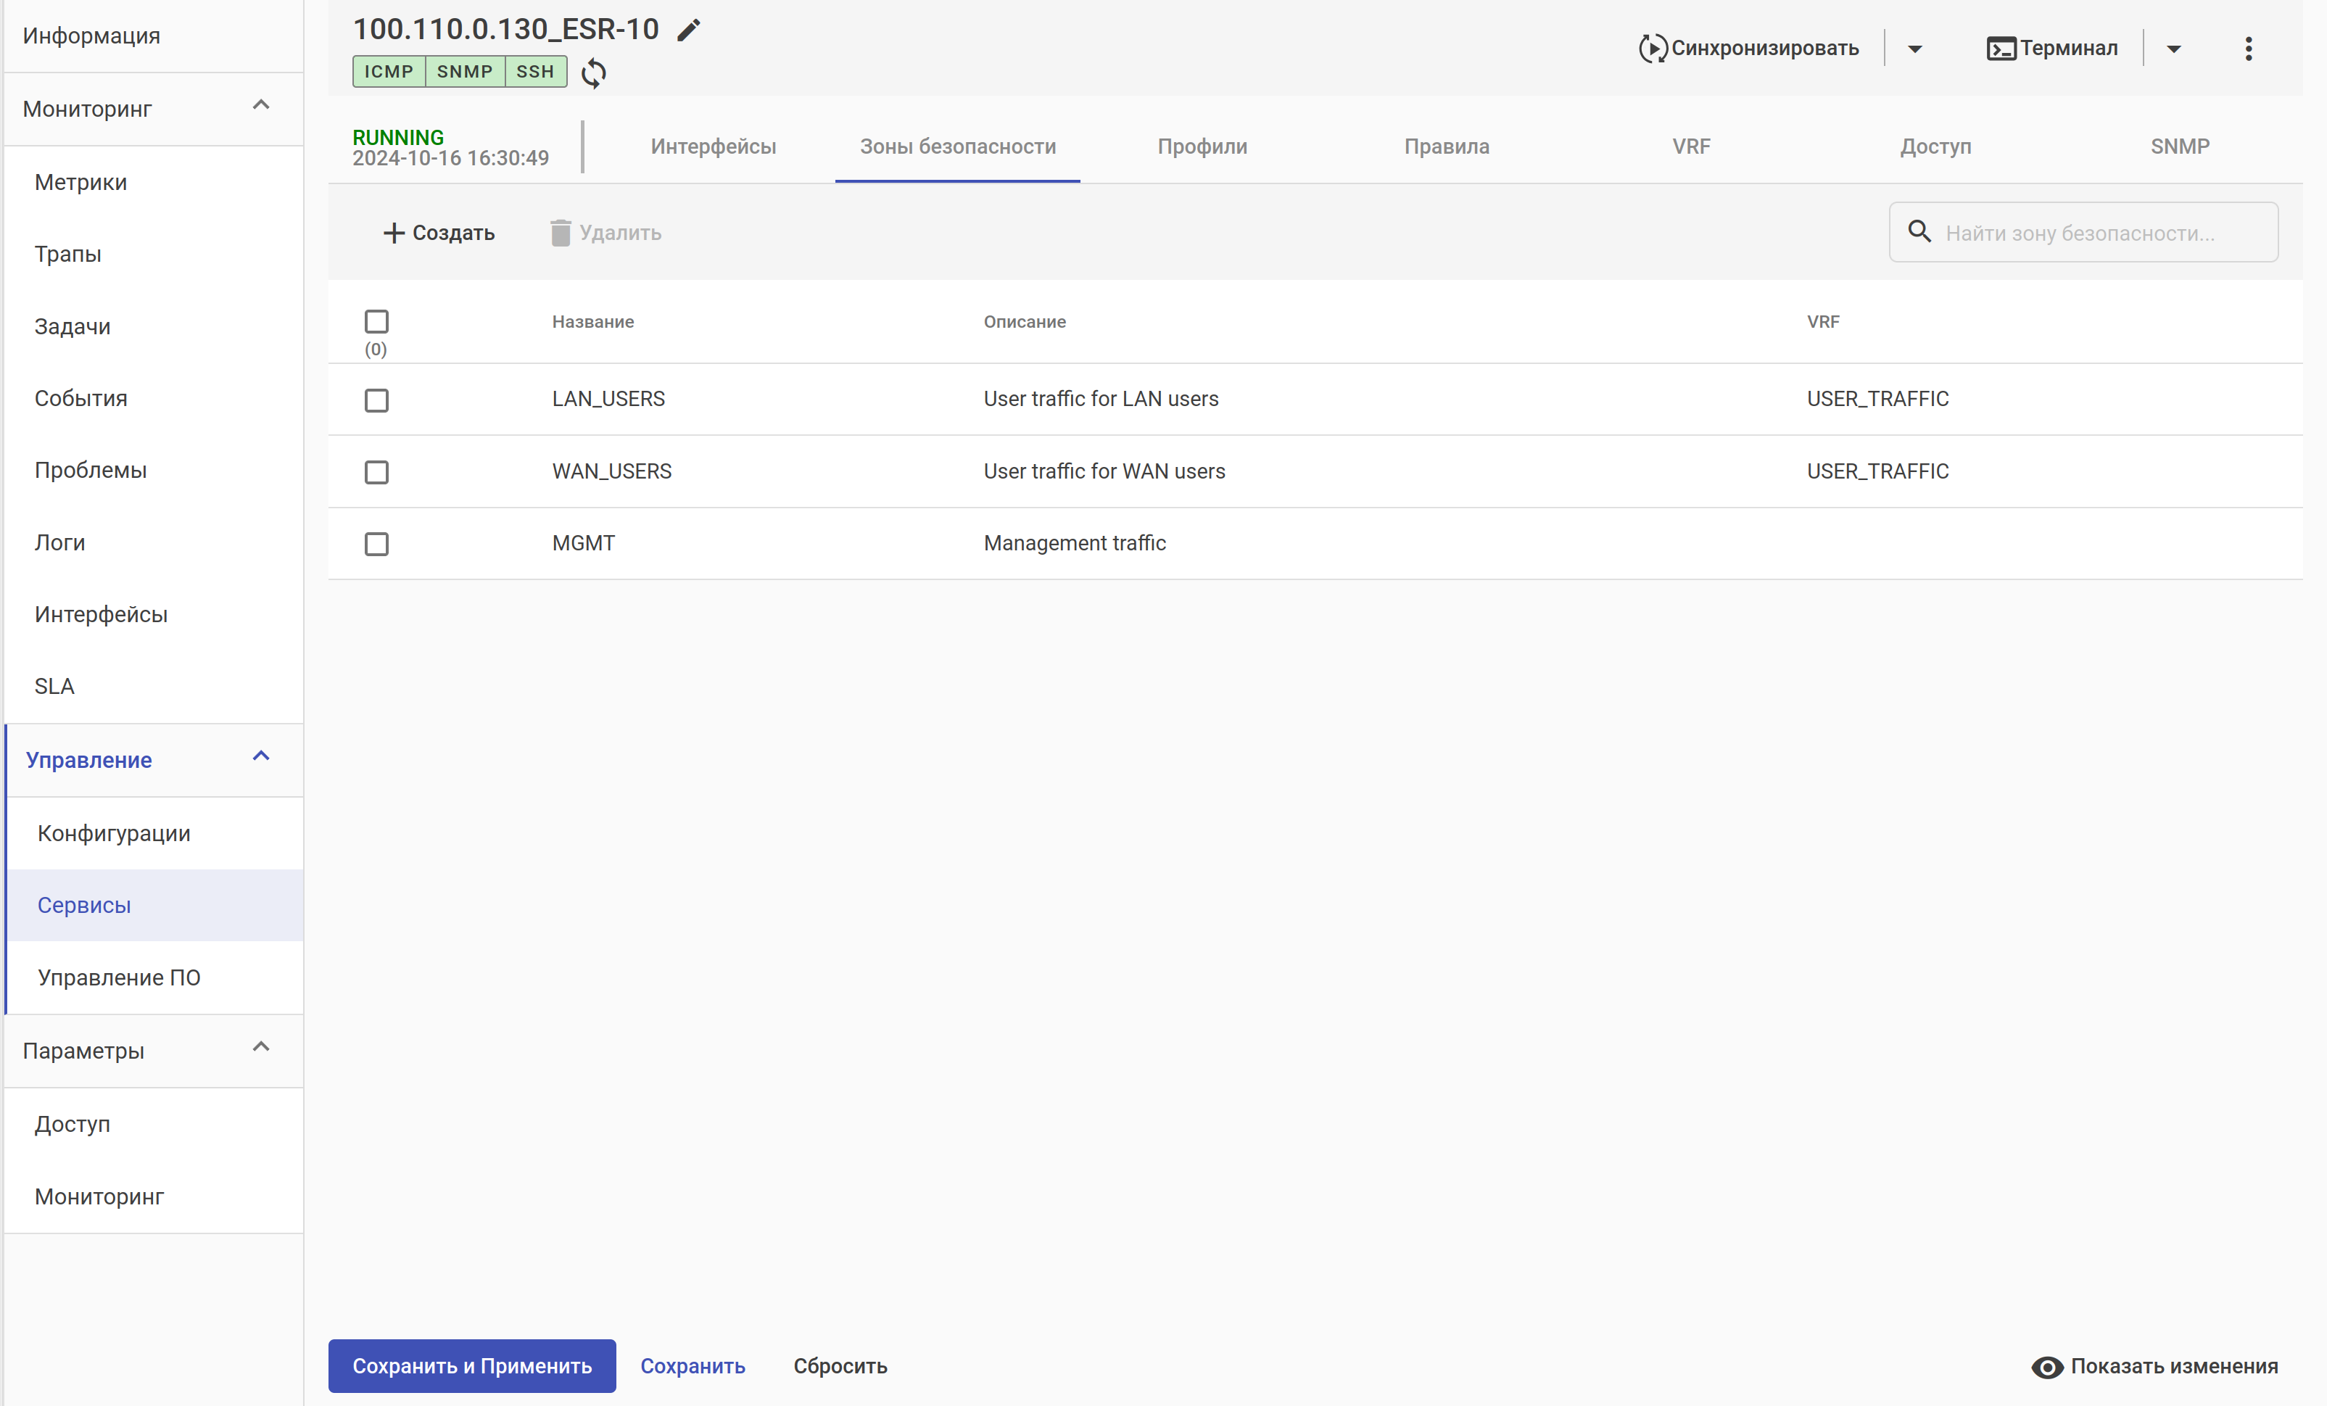Click the refresh status icon near SSH badge
Viewport: 2327px width, 1406px height.
click(x=593, y=73)
